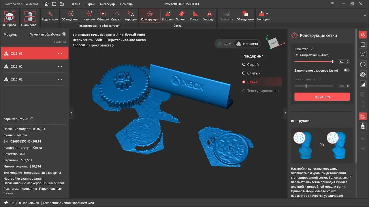Click the point cloud Объединен… merge tool
The height and width of the screenshot is (207, 369).
coord(71,16)
